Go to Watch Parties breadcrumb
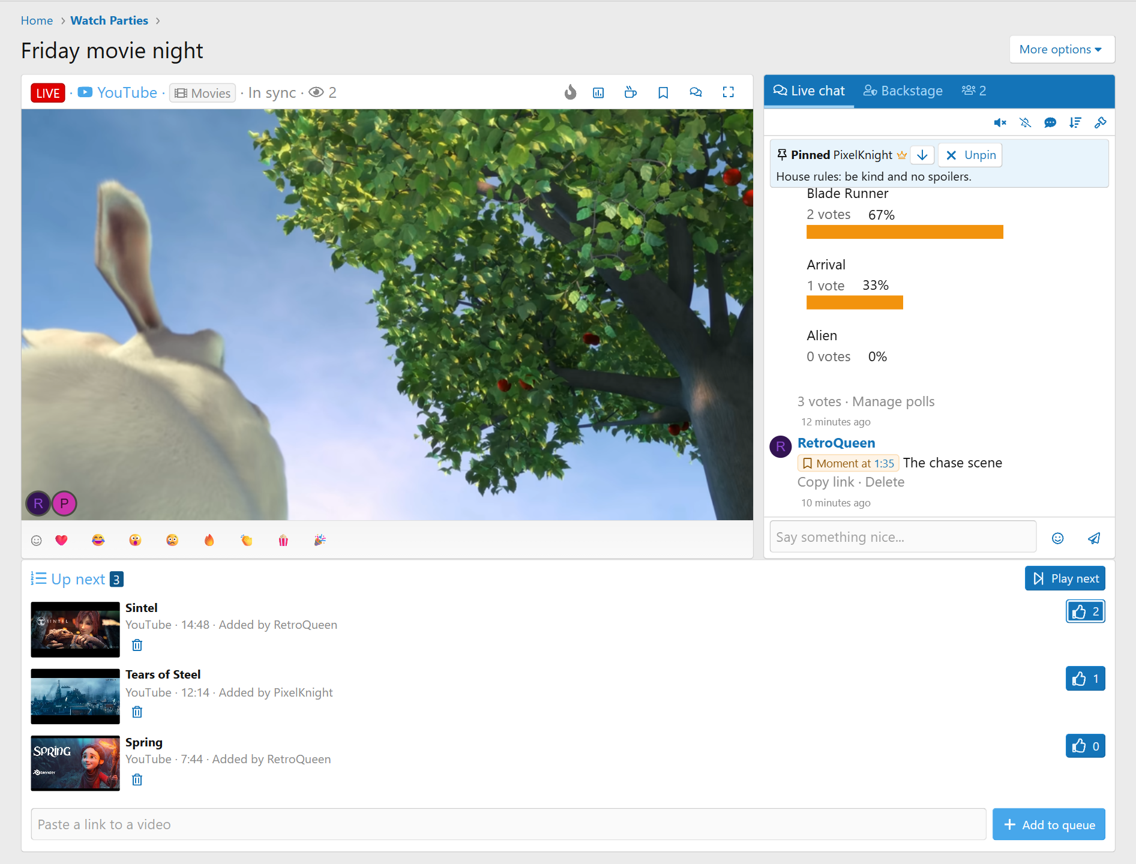Screen dimensions: 1136x864 pos(109,20)
